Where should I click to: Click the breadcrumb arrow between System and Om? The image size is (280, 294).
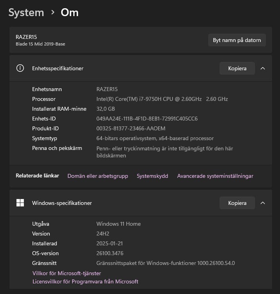click(x=53, y=13)
